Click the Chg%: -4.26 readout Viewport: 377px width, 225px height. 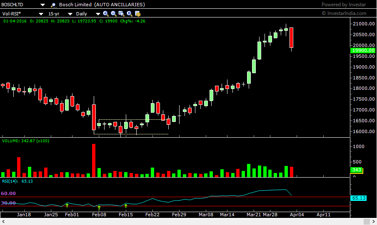pos(133,21)
